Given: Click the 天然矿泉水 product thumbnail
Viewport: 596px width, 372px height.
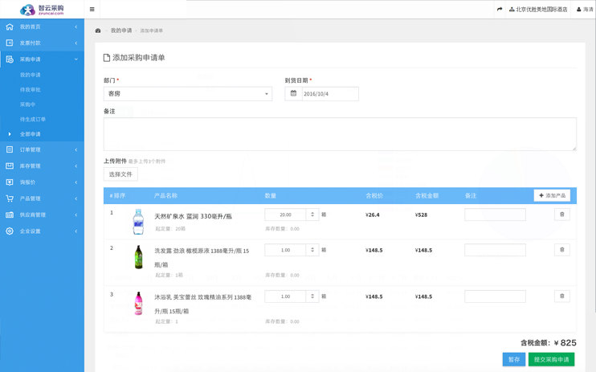Looking at the screenshot, I should click(x=138, y=221).
